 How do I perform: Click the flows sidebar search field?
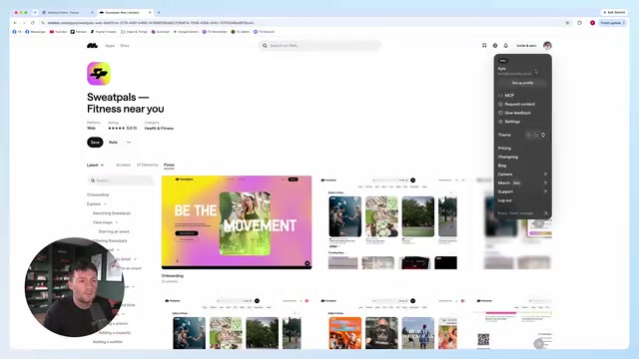tap(121, 180)
